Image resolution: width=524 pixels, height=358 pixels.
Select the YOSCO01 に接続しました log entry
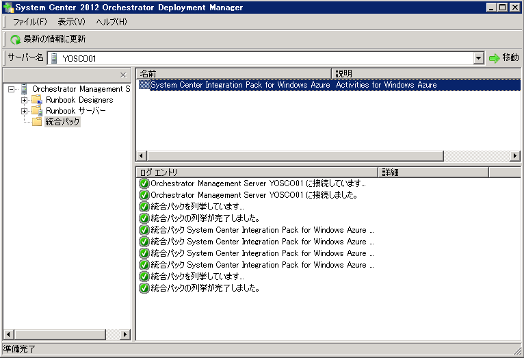pyautogui.click(x=254, y=195)
